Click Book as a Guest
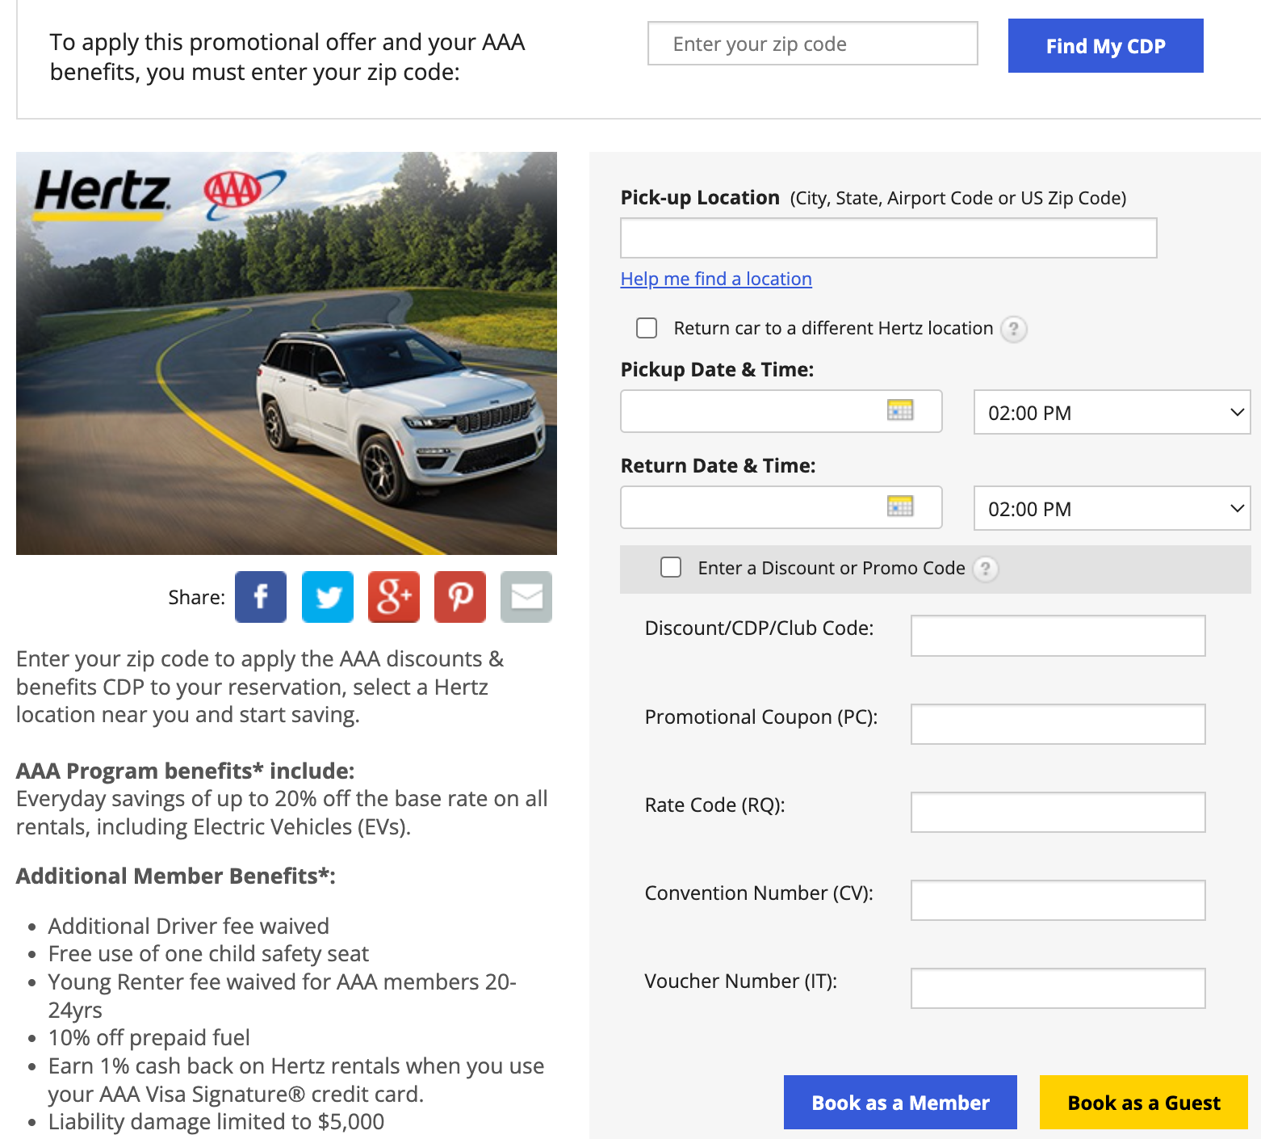Viewport: 1261px width, 1139px height. click(x=1143, y=1102)
